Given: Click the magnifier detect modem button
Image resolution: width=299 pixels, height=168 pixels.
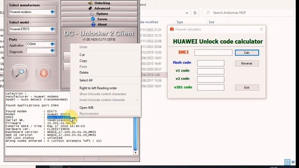Looking at the screenshot, I should (x=20, y=73).
